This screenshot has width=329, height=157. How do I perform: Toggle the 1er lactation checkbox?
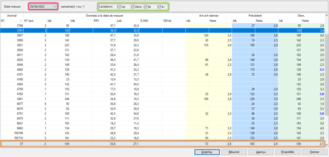coord(119,6)
